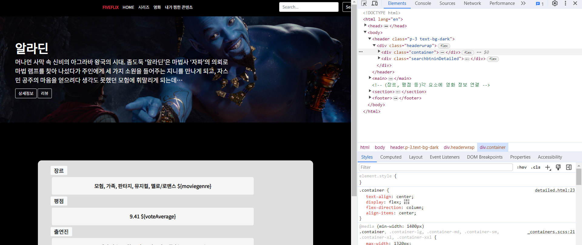This screenshot has height=245, width=582.
Task: Close the DevTools panel
Action: (575, 3)
